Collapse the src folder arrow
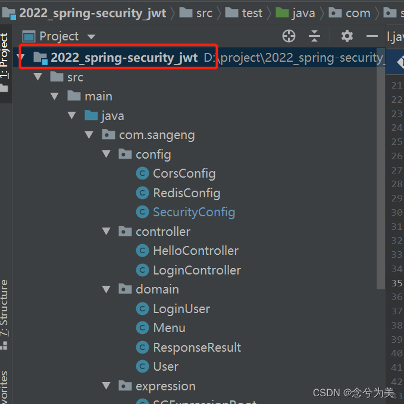This screenshot has height=404, width=404. pos(38,77)
